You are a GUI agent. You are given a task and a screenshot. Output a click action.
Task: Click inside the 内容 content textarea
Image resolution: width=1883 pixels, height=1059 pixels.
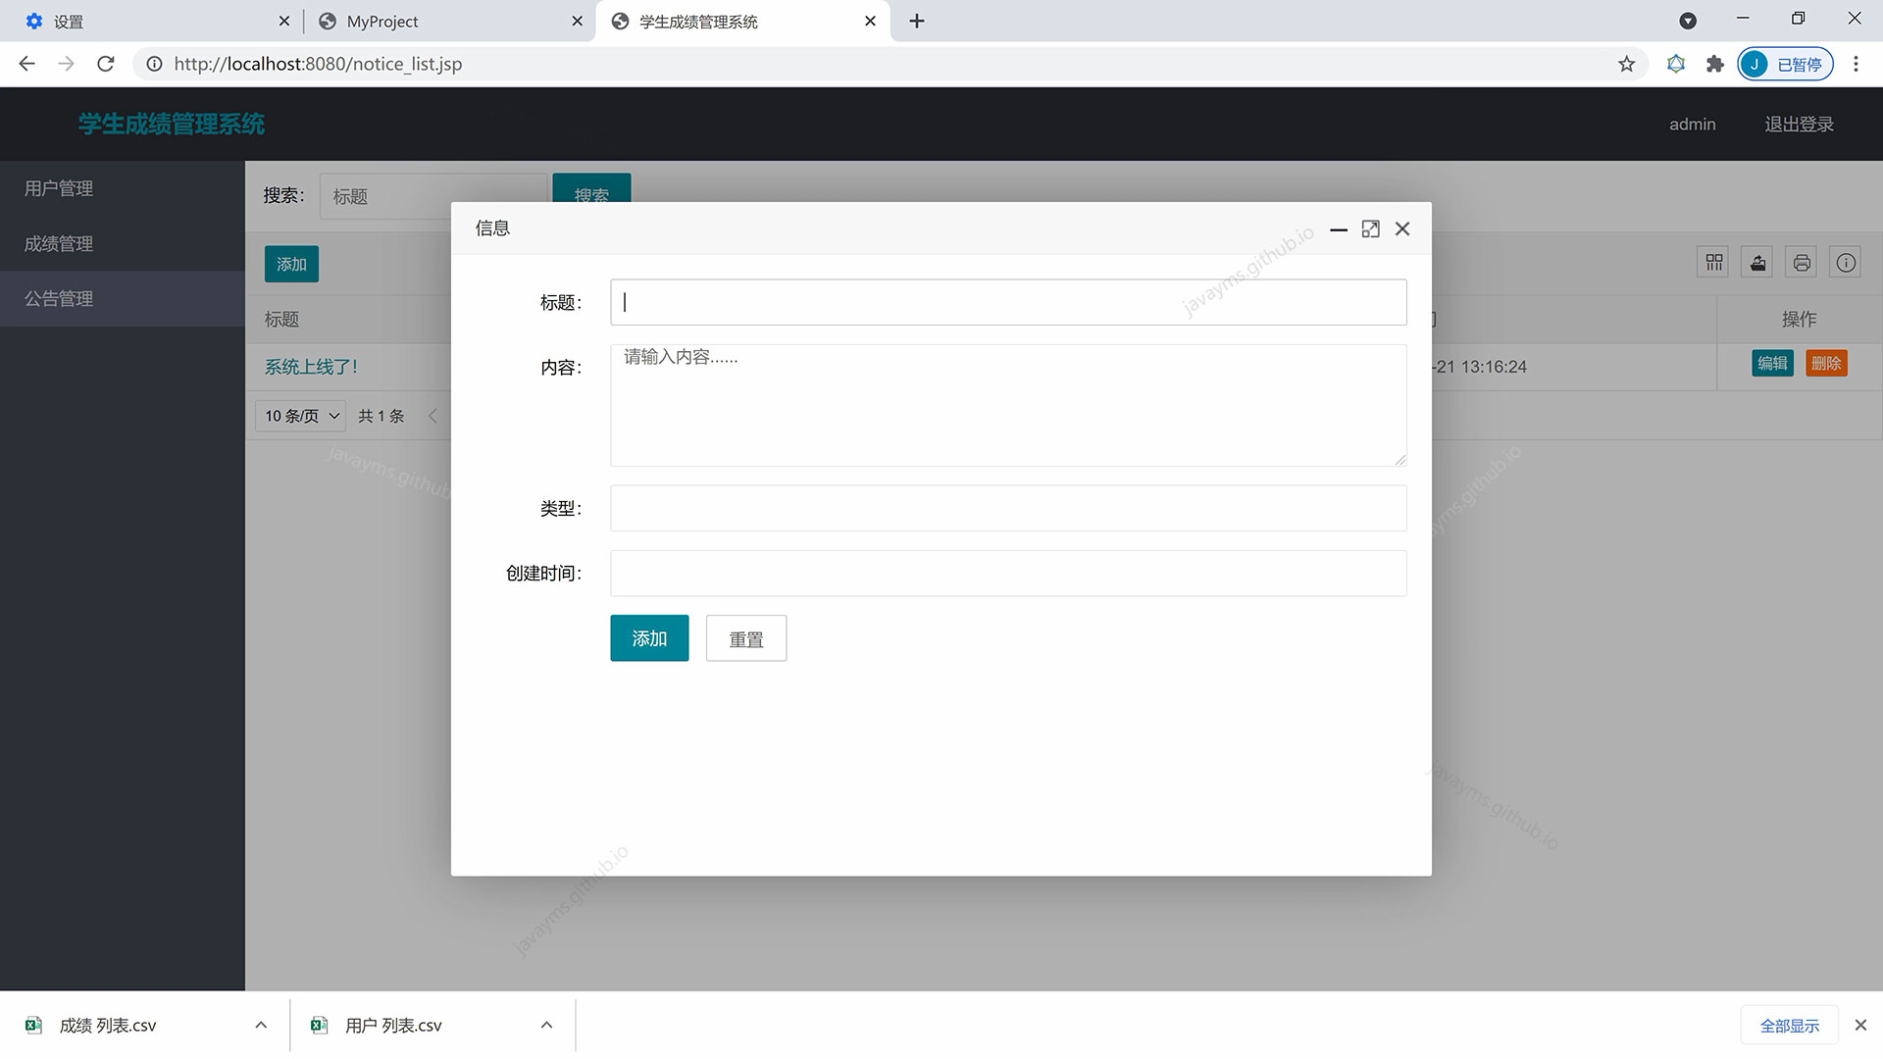pos(1008,405)
